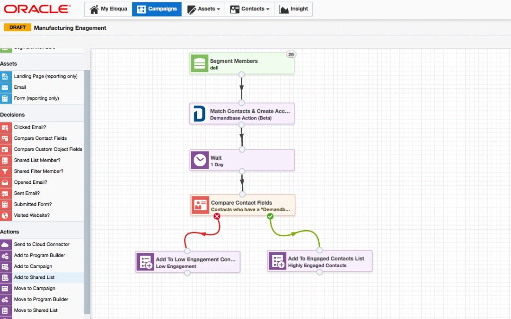The image size is (511, 319).
Task: Click the Add To Low Engagement node icon
Action: point(145,262)
